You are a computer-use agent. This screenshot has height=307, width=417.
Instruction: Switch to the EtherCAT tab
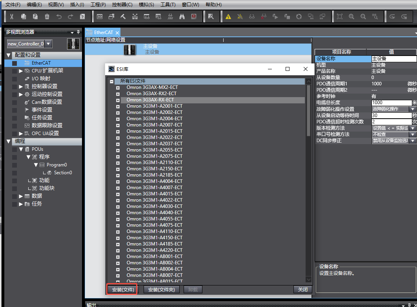click(103, 33)
